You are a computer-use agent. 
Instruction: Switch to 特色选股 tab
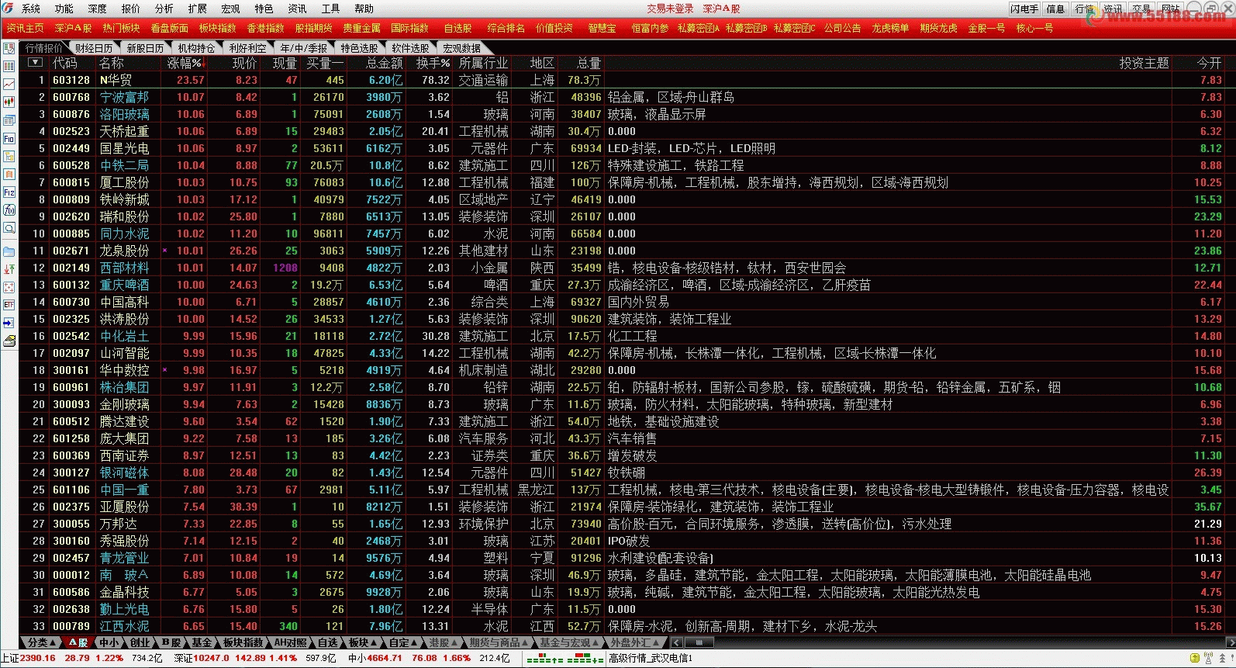(359, 48)
